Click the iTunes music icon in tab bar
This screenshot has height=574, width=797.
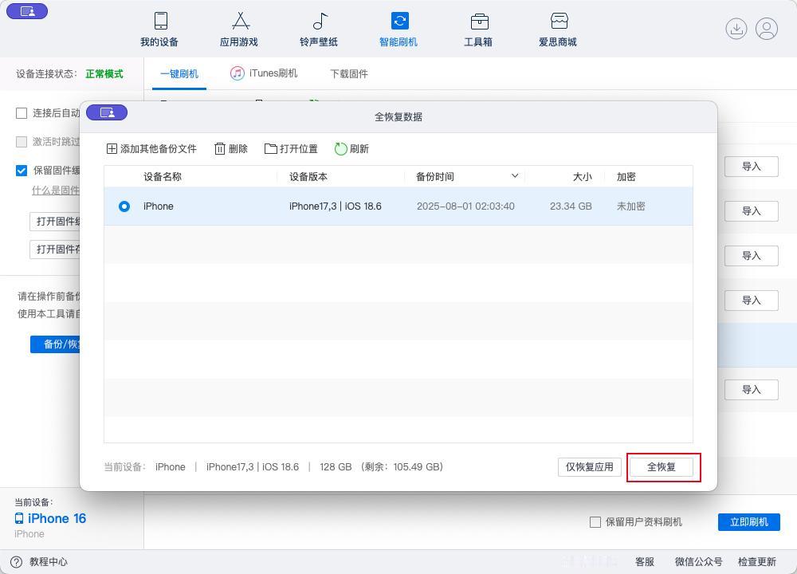pos(238,73)
